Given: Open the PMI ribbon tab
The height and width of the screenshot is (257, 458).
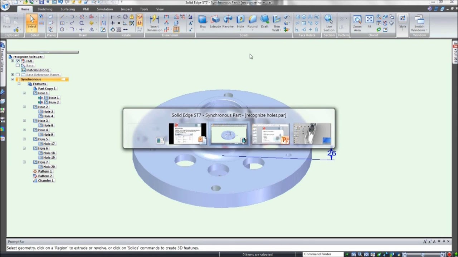Looking at the screenshot, I should tap(86, 9).
